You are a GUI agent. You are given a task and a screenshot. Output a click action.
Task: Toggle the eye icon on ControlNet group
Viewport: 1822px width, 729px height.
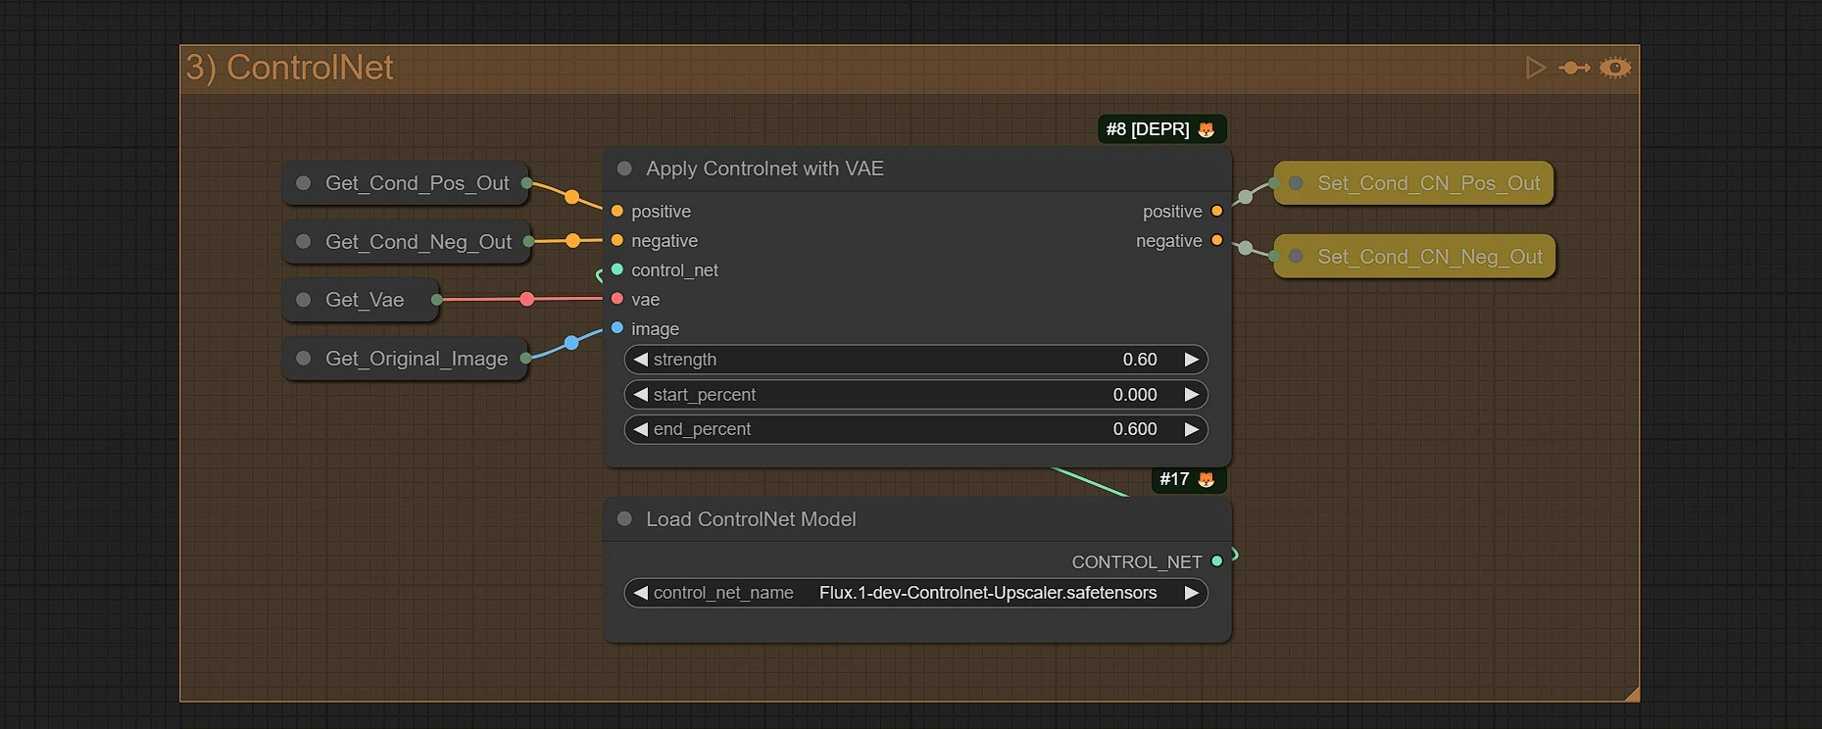pos(1615,68)
